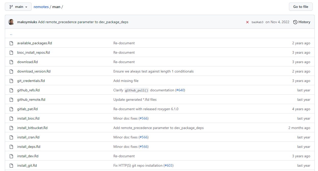The height and width of the screenshot is (171, 318).
Task: Click file icon beside github_remote.Rd
Action: [x=11, y=100]
